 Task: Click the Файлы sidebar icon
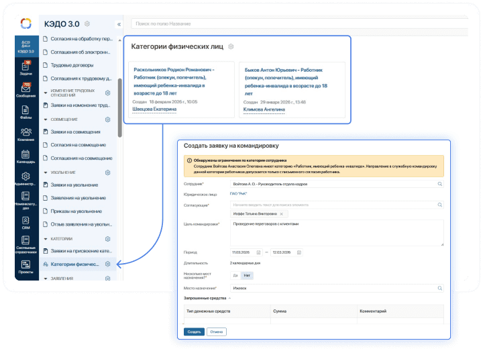(x=25, y=113)
